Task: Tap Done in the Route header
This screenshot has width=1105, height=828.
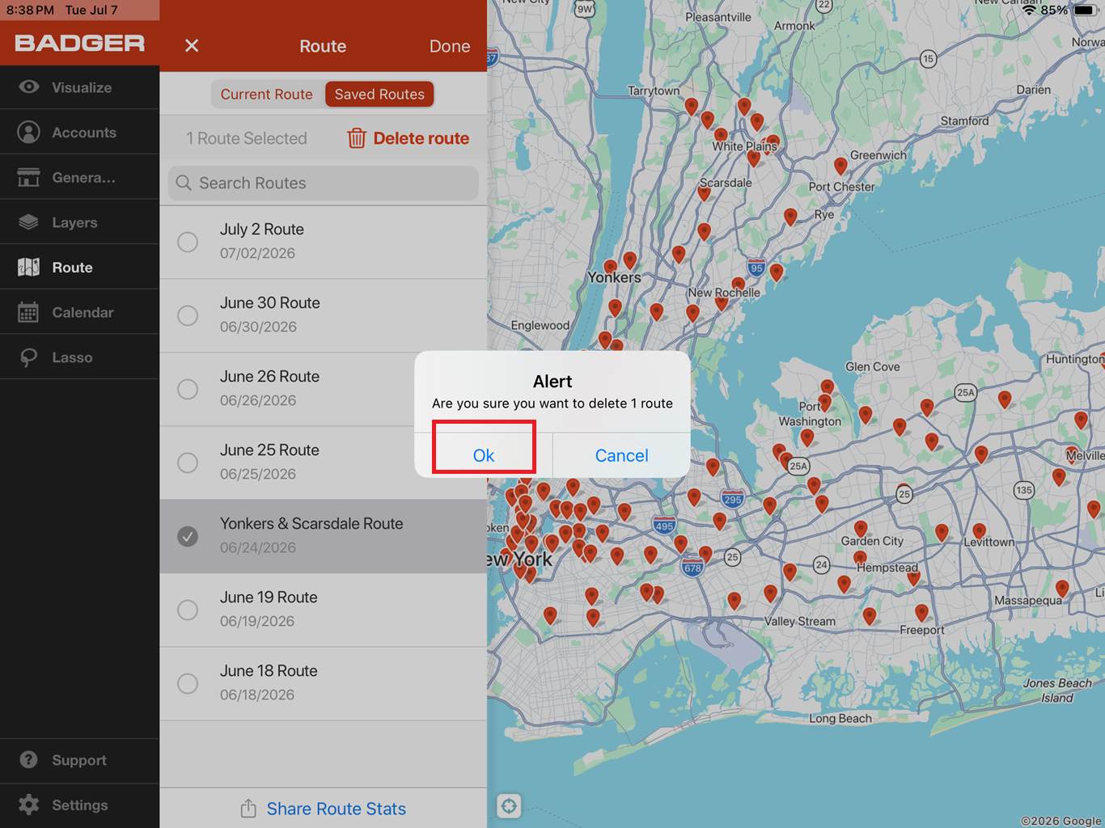Action: pyautogui.click(x=450, y=46)
